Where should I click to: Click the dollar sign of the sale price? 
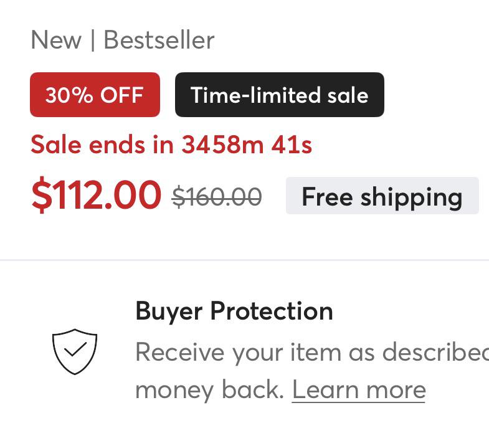click(42, 195)
